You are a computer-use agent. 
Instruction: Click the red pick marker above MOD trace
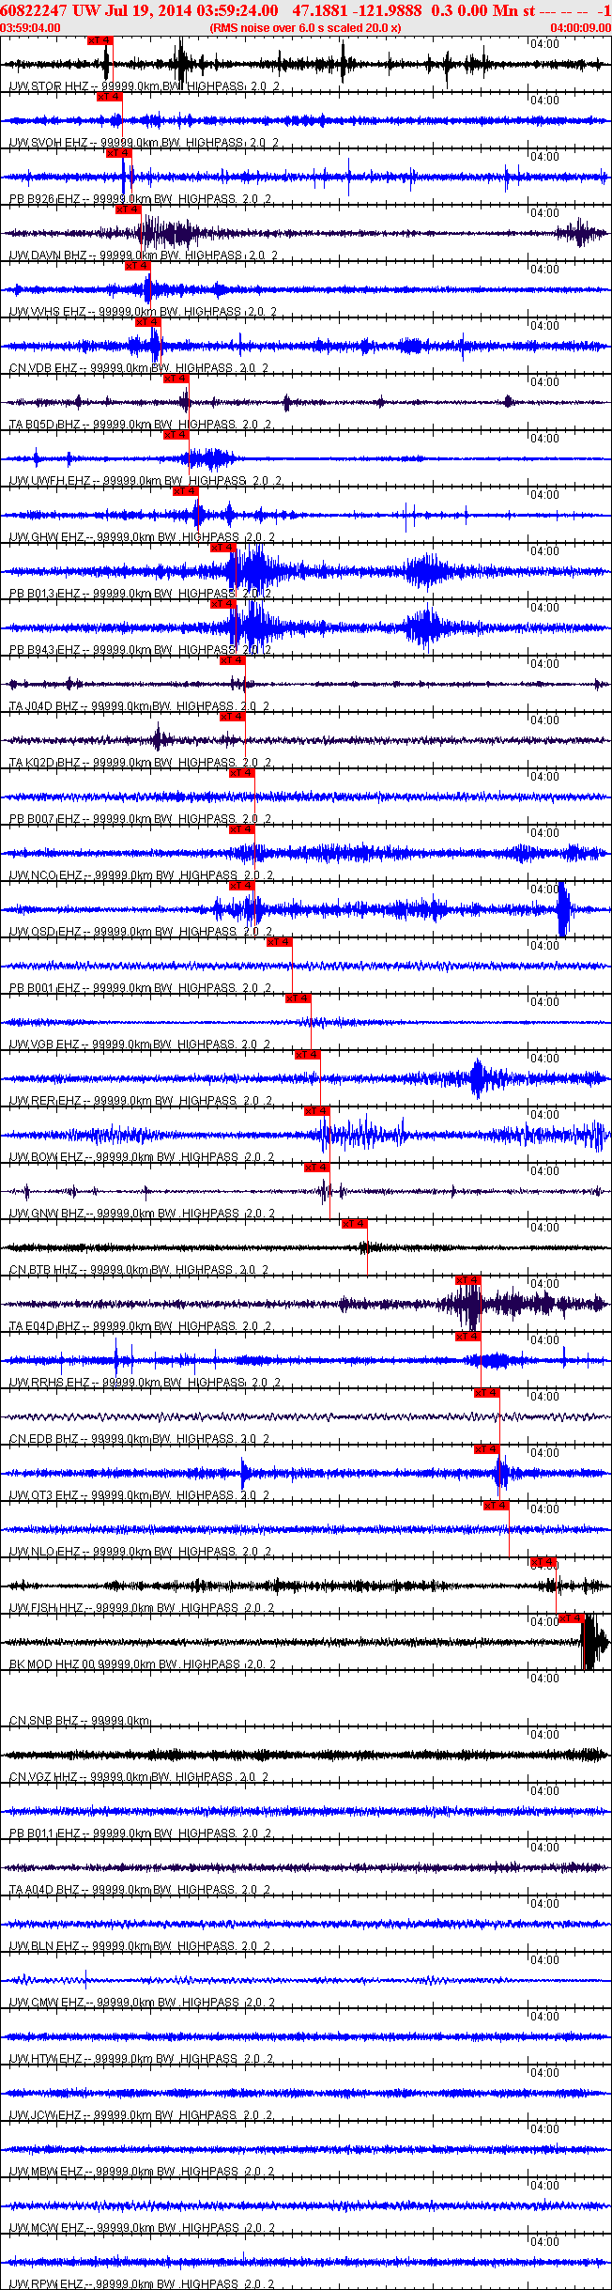coord(572,1618)
